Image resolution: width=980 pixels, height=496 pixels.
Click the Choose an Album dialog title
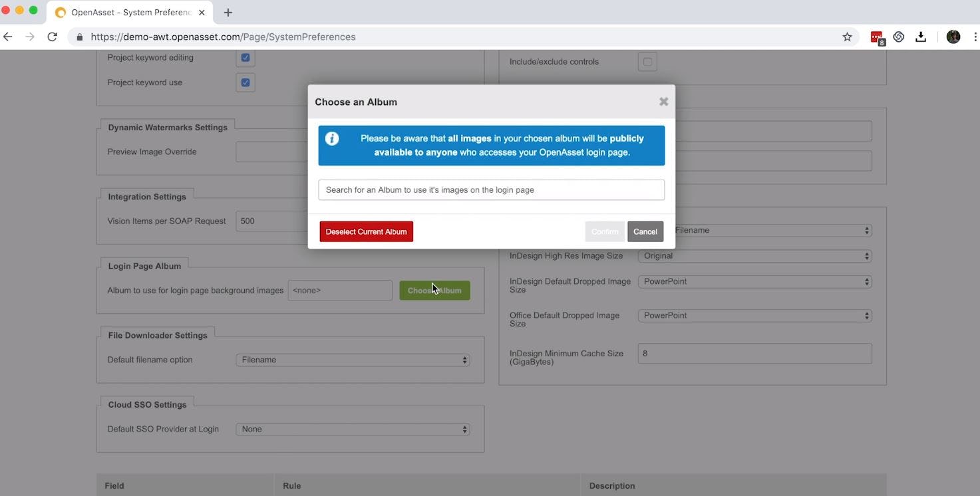click(356, 102)
